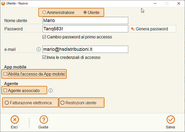The image size is (185, 132).
Task: Click the info icon next to e-mail
Action: click(39, 49)
